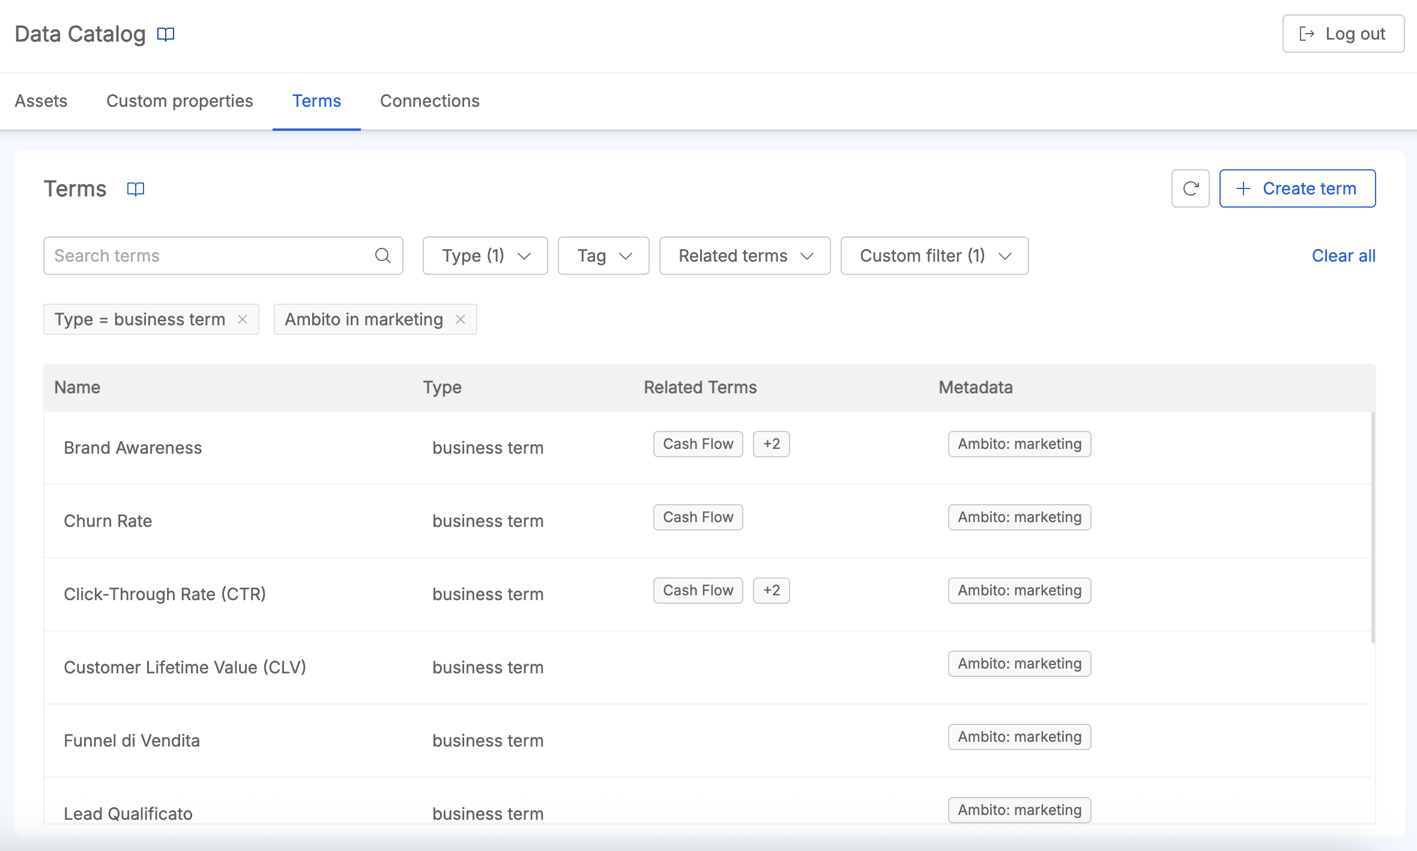Open the documentation book icon beside Data Catalog

[x=166, y=34]
